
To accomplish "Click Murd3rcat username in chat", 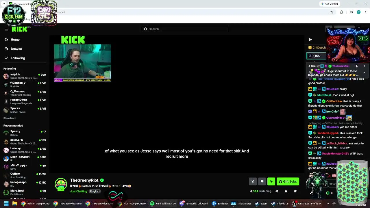I will [x=324, y=95].
